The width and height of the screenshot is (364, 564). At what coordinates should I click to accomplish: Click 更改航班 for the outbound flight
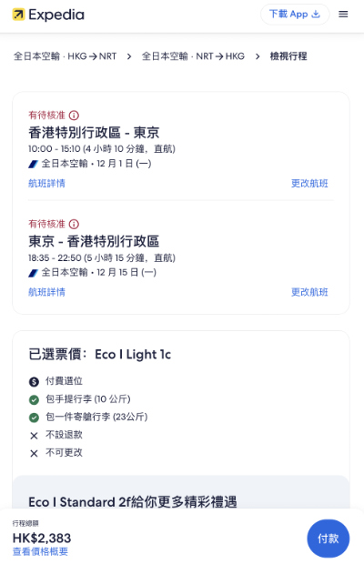[309, 184]
